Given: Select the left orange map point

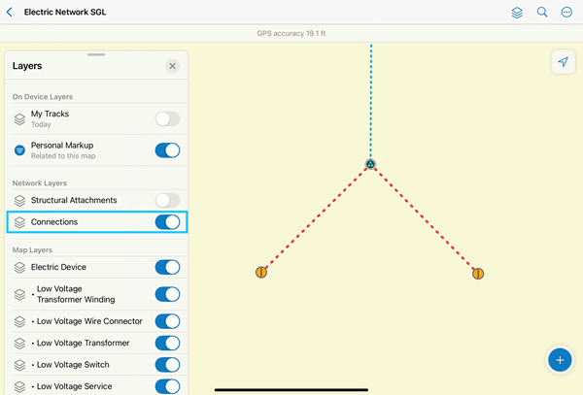Looking at the screenshot, I should 260,273.
